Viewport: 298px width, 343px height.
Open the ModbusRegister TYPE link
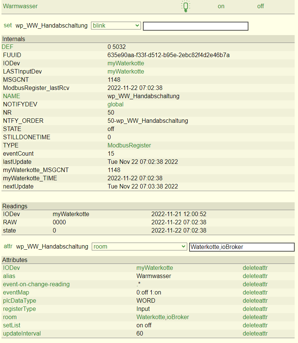coord(129,146)
